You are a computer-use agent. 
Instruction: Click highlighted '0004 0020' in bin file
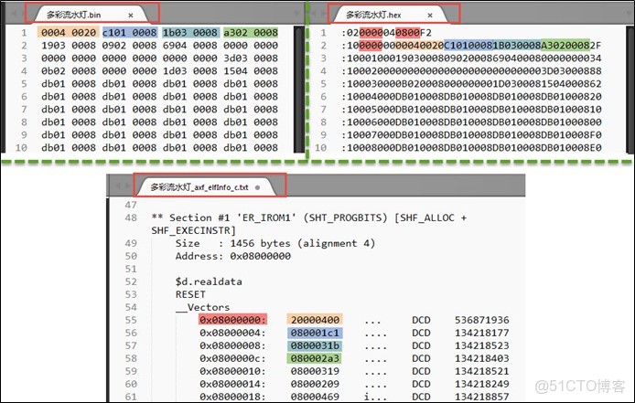(69, 32)
